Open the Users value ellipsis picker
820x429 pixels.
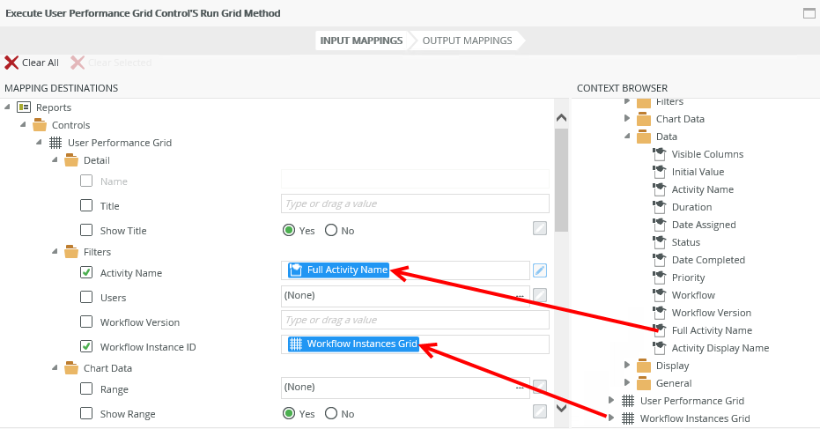[520, 295]
